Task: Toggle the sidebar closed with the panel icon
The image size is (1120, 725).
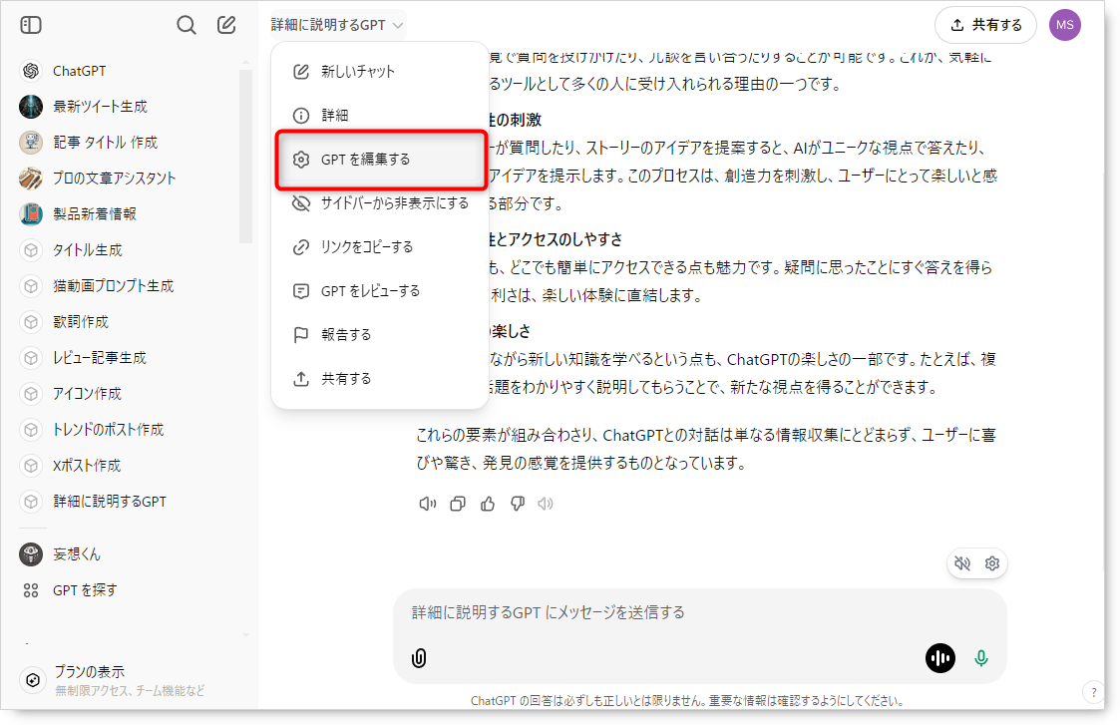Action: point(31,25)
